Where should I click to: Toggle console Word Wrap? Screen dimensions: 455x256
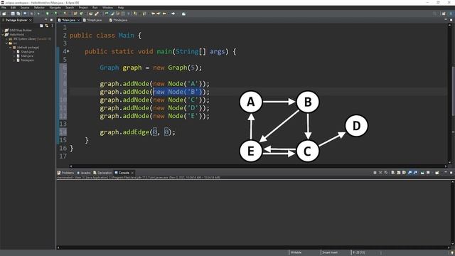(404, 173)
